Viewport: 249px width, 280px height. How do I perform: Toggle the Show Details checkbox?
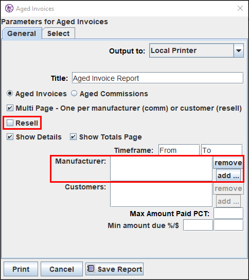click(10, 137)
